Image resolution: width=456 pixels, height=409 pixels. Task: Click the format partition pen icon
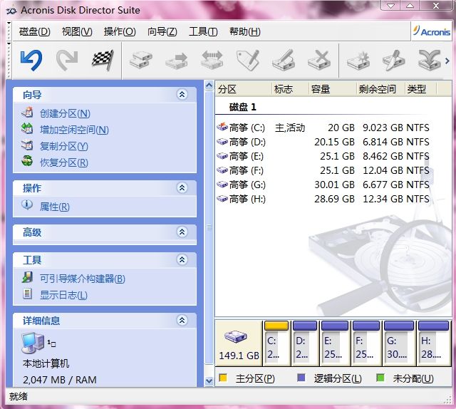point(283,61)
